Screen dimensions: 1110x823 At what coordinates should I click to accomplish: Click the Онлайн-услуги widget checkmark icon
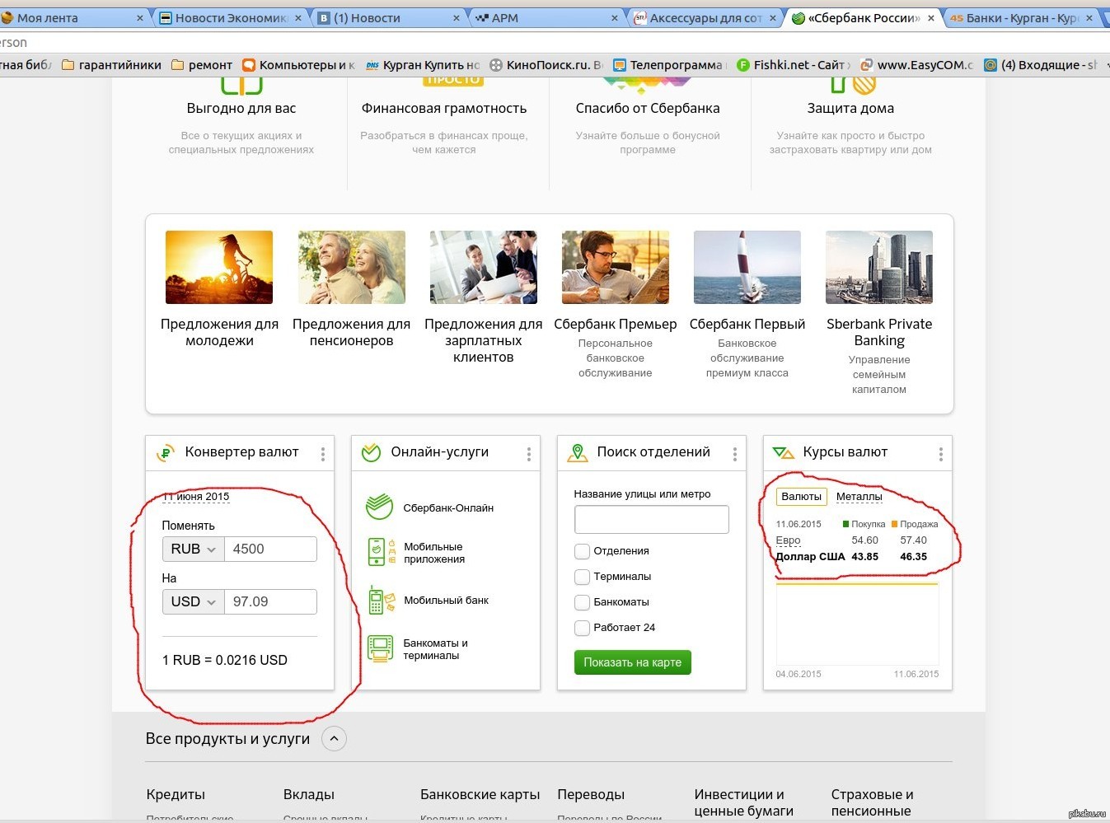pos(371,452)
